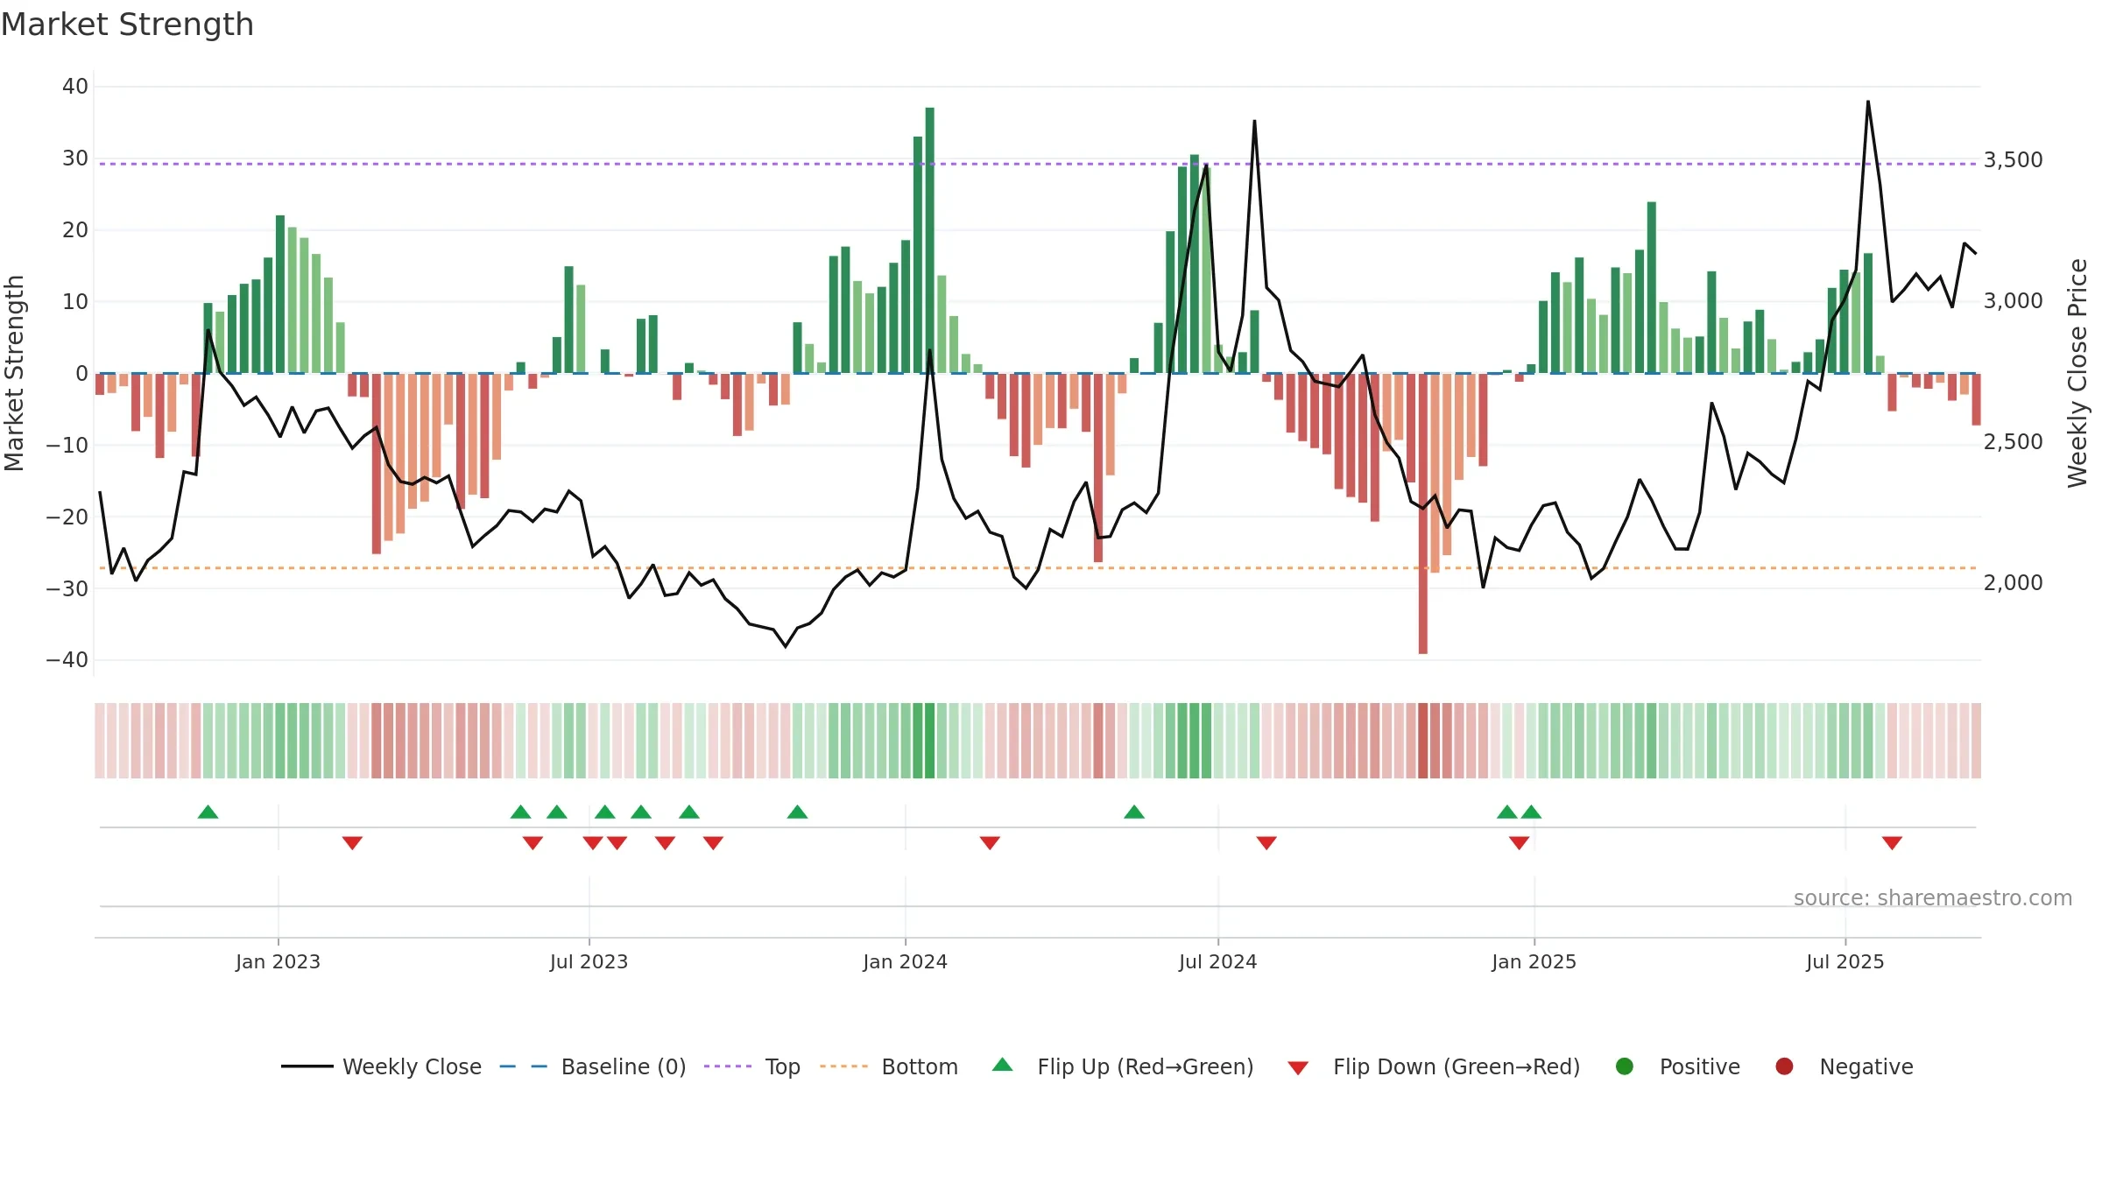Click the 3,500 price axis value

2013,159
